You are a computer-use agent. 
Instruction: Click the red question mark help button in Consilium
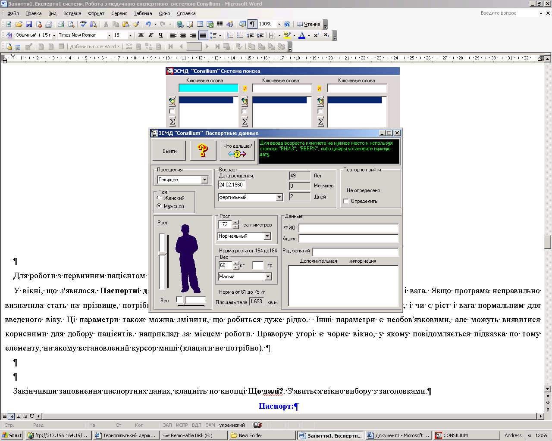(x=203, y=151)
